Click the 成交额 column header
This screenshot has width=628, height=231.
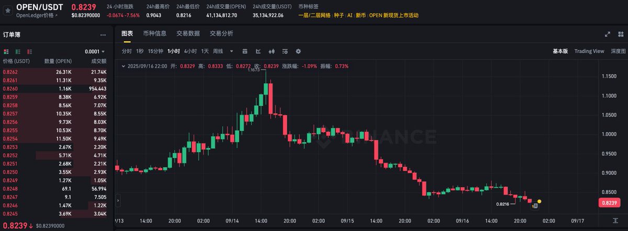point(98,61)
